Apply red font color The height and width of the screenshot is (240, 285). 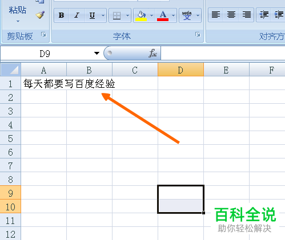coord(163,15)
